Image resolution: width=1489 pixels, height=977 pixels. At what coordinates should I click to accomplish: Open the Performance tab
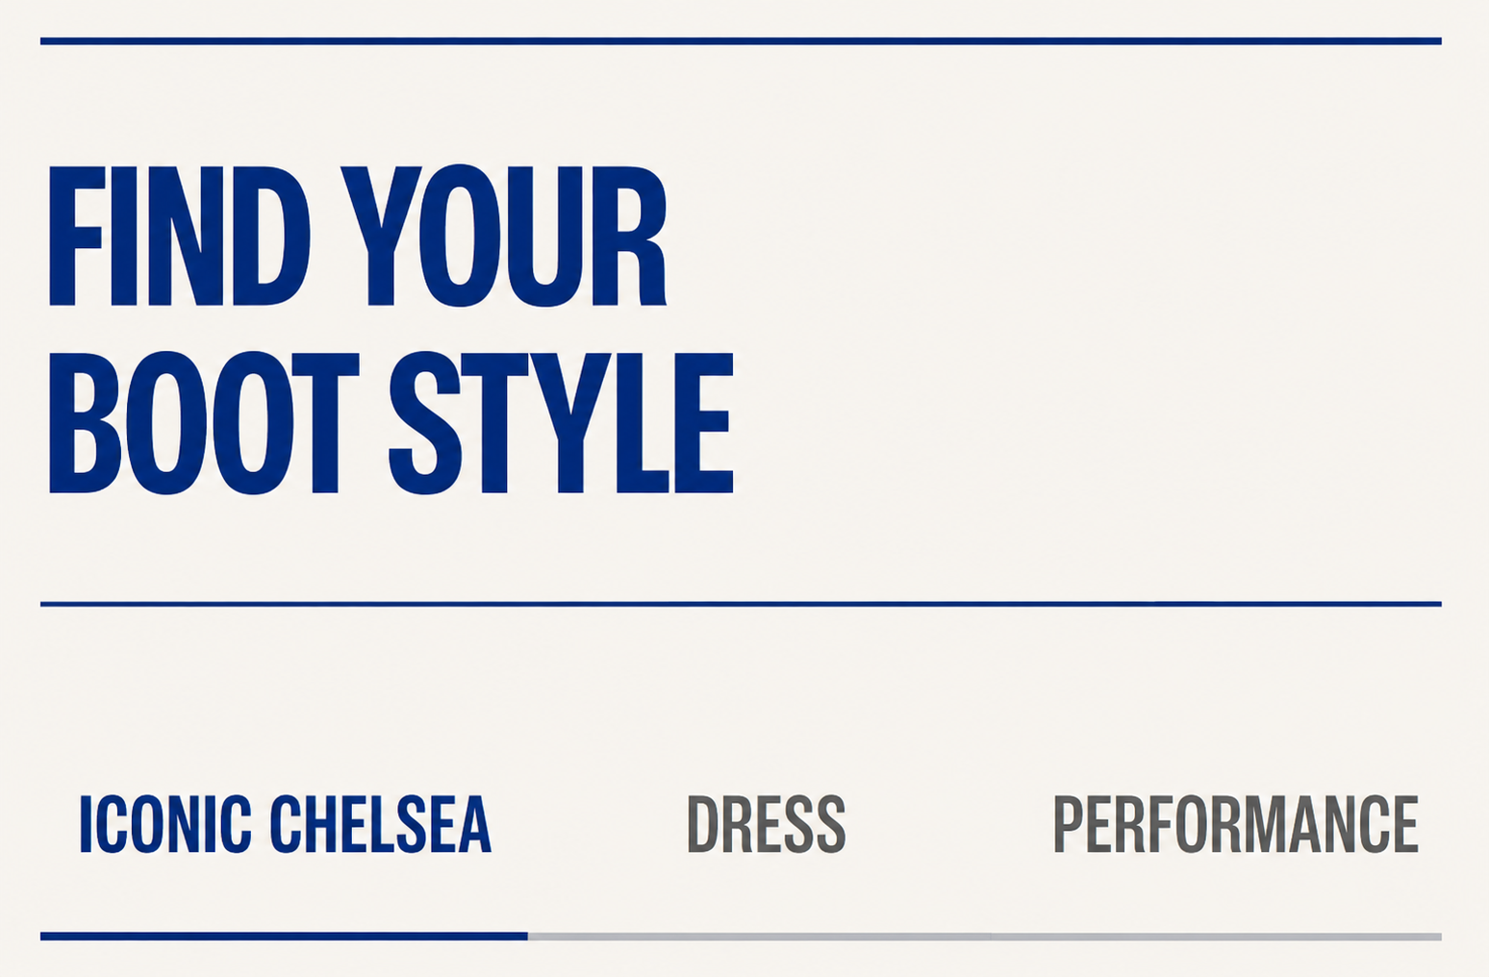pyautogui.click(x=1236, y=824)
